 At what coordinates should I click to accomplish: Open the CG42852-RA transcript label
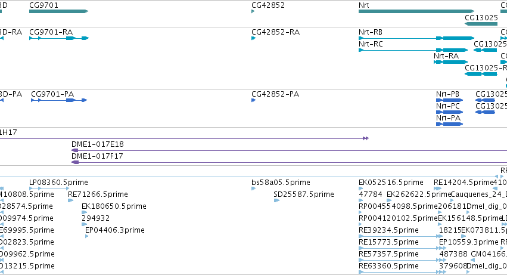point(275,32)
